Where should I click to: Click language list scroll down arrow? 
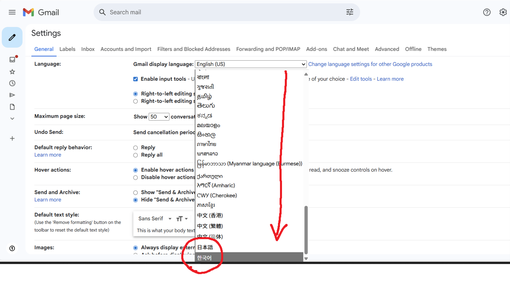(306, 258)
